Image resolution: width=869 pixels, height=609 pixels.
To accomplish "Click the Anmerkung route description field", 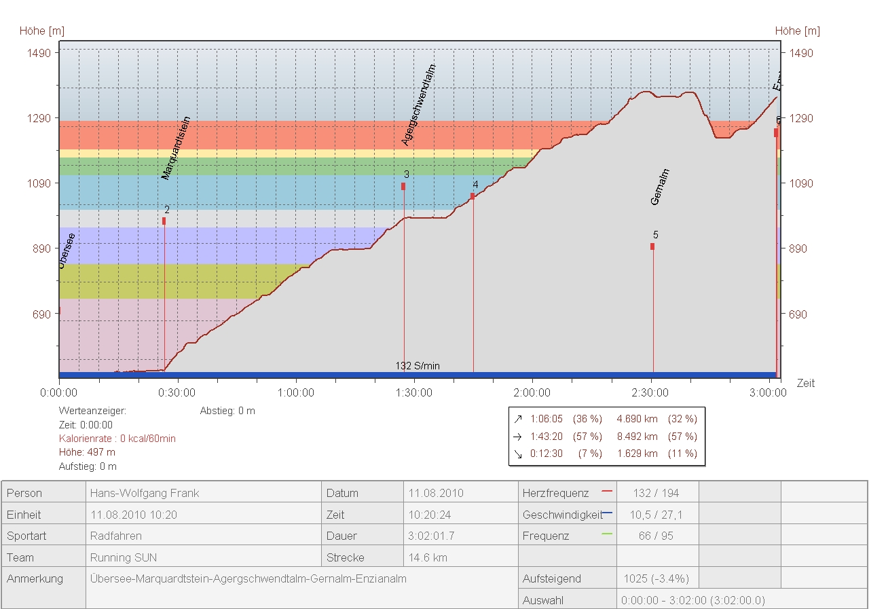I will click(x=248, y=579).
